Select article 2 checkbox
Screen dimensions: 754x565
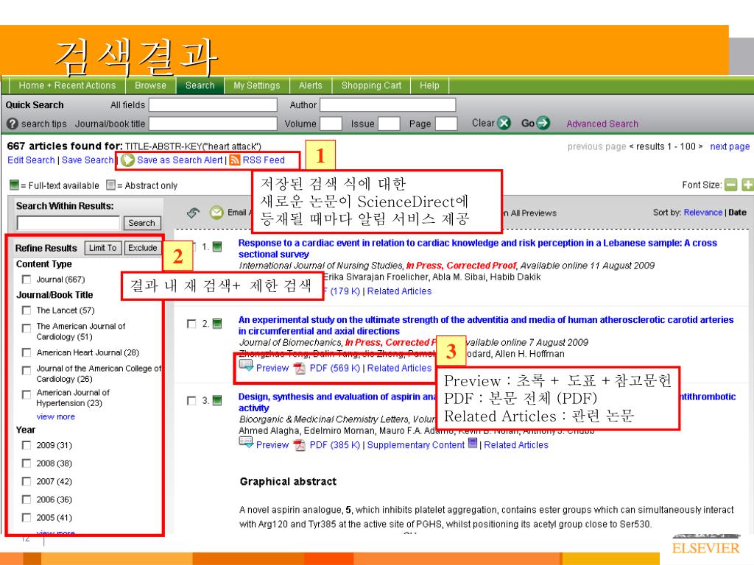191,324
